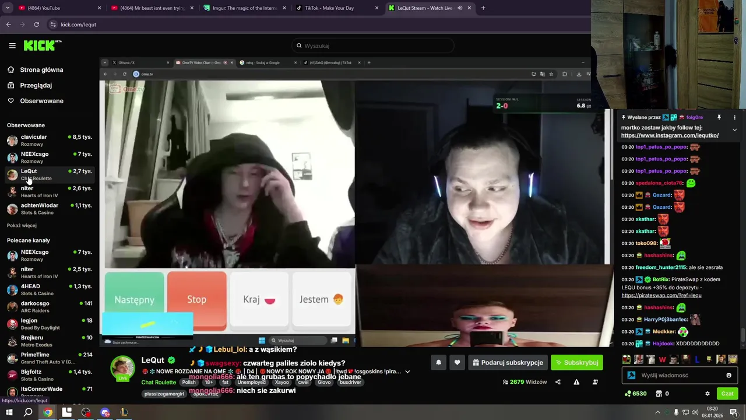Open a new browser tab
The width and height of the screenshot is (746, 420).
coord(483,8)
